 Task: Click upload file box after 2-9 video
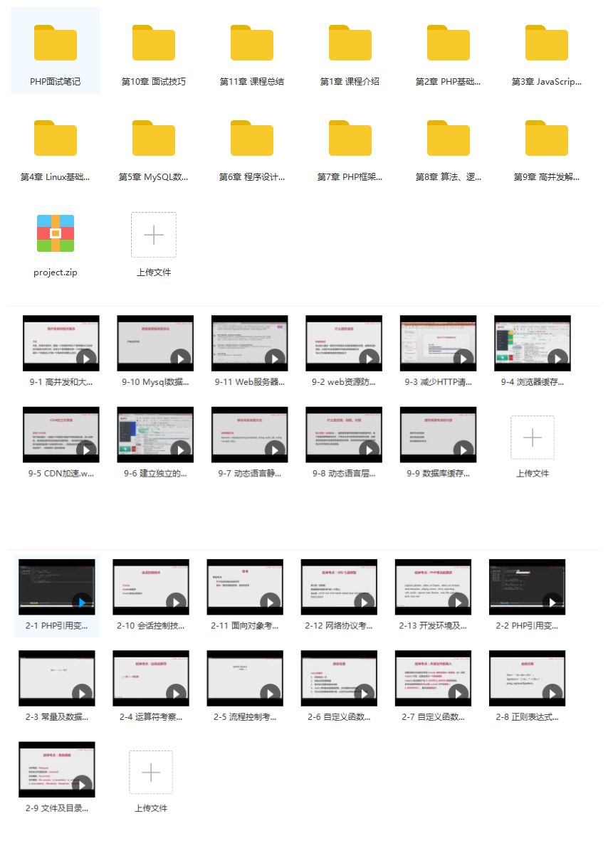tap(151, 773)
